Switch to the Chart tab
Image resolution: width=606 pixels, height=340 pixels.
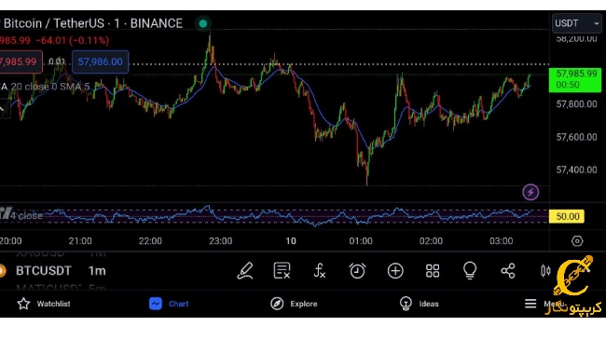click(x=169, y=304)
